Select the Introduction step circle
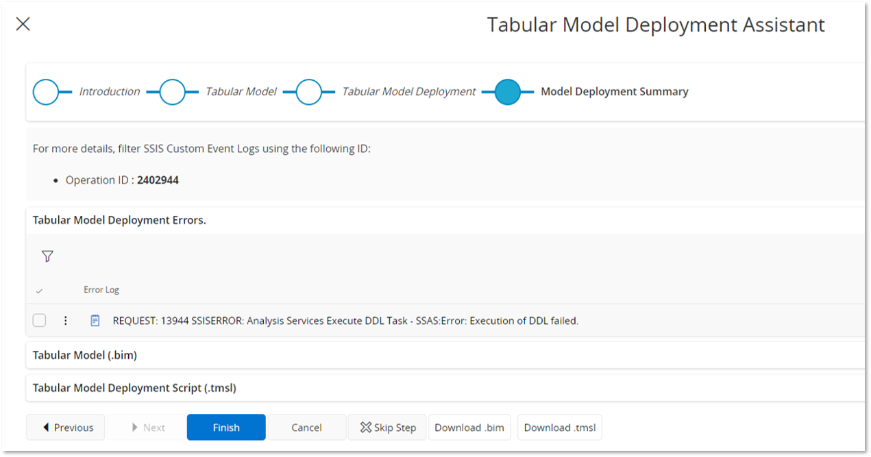Screen dimensions: 871x457 point(46,91)
